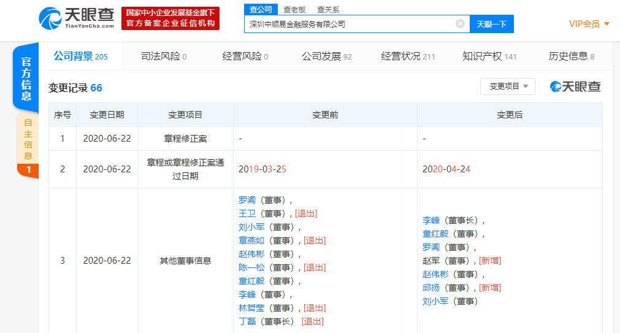Select the 官方信息 side tab
This screenshot has height=333, width=620.
click(x=26, y=78)
